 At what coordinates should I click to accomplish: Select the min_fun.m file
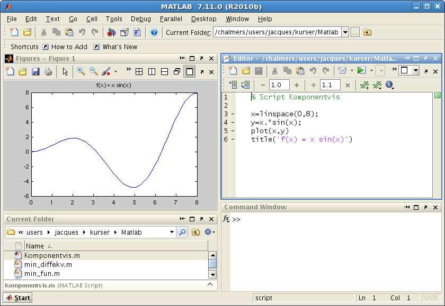click(x=42, y=273)
